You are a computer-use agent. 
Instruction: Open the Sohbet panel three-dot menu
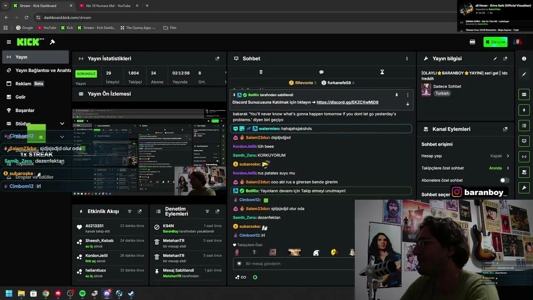pos(407,59)
